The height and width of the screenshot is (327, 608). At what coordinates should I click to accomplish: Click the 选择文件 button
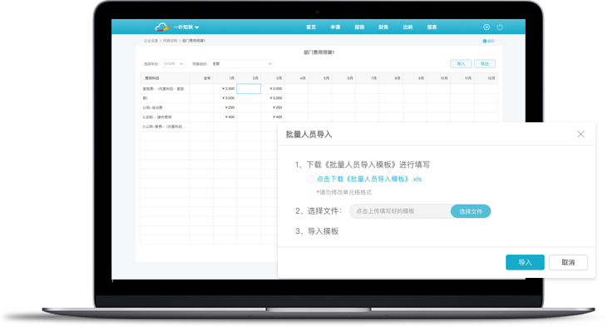(471, 211)
